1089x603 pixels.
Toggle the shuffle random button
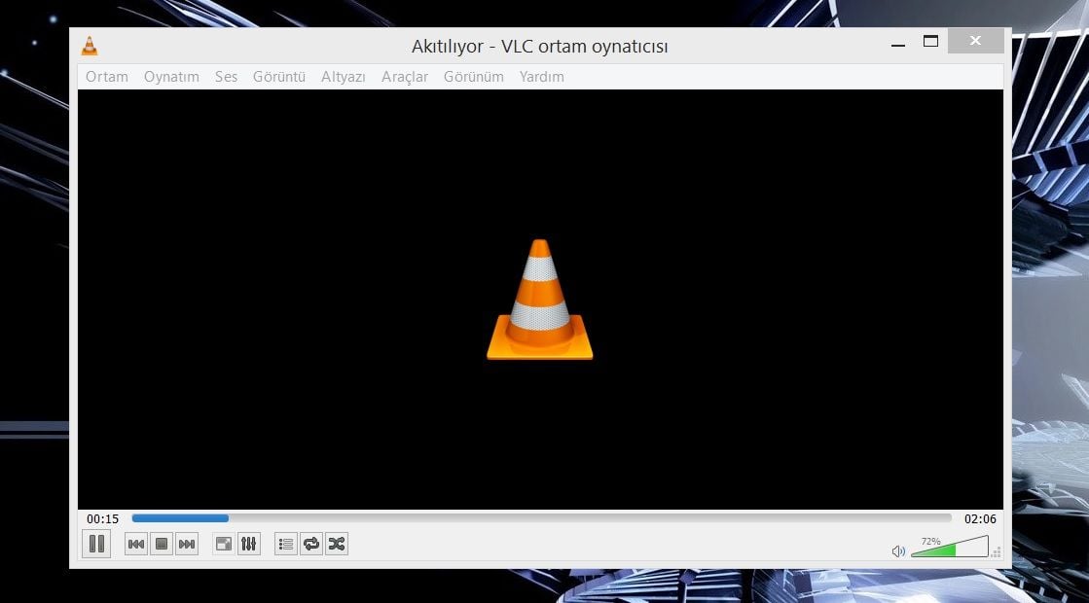tap(337, 544)
